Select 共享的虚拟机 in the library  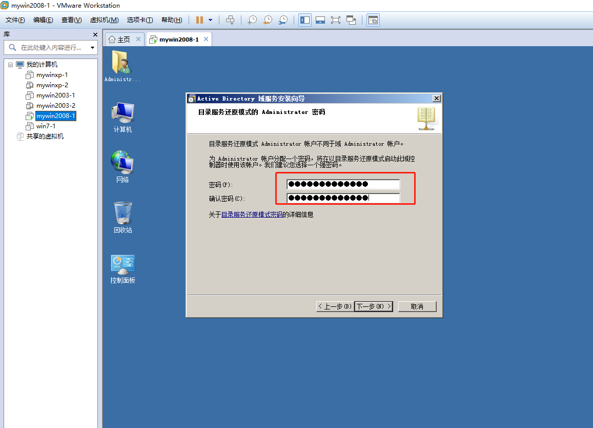pos(45,136)
